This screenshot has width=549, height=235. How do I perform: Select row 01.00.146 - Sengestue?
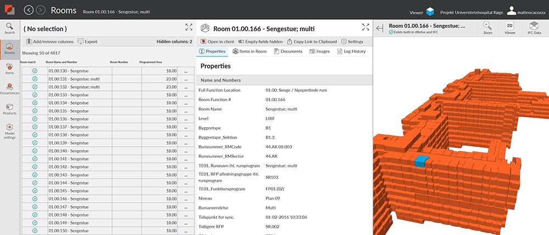click(108, 199)
